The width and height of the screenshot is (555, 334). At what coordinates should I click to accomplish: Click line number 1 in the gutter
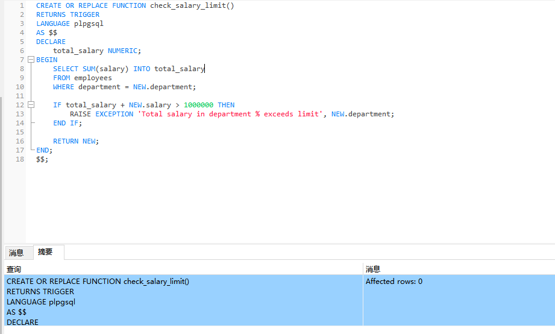point(22,5)
